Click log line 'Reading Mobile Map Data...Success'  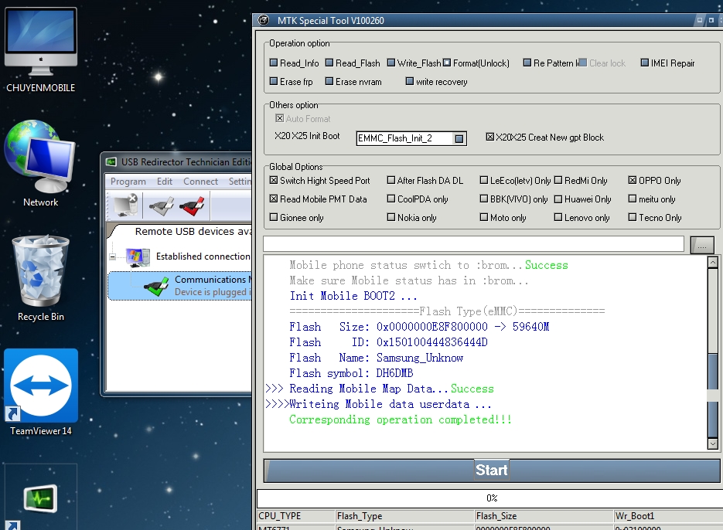point(391,389)
